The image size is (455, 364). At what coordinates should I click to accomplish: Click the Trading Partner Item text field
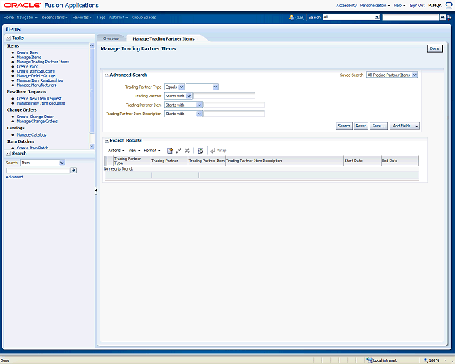click(x=234, y=105)
